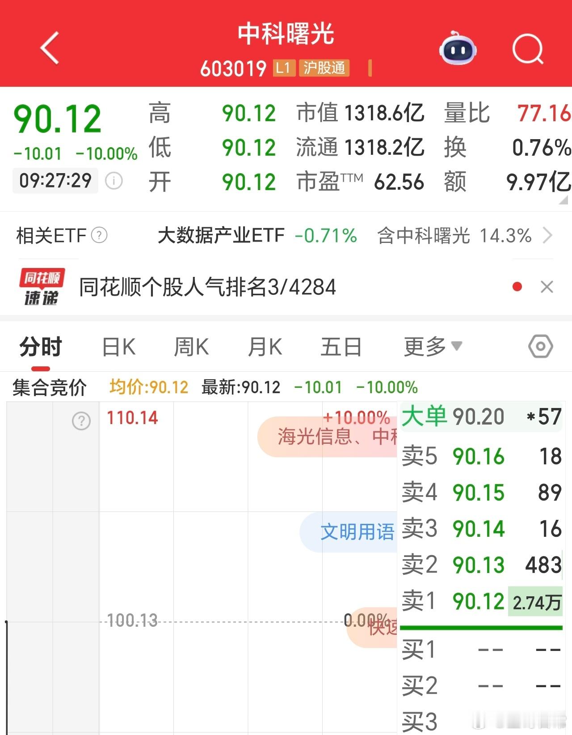
Task: Tap the 09:27:29 timestamp
Action: (55, 181)
